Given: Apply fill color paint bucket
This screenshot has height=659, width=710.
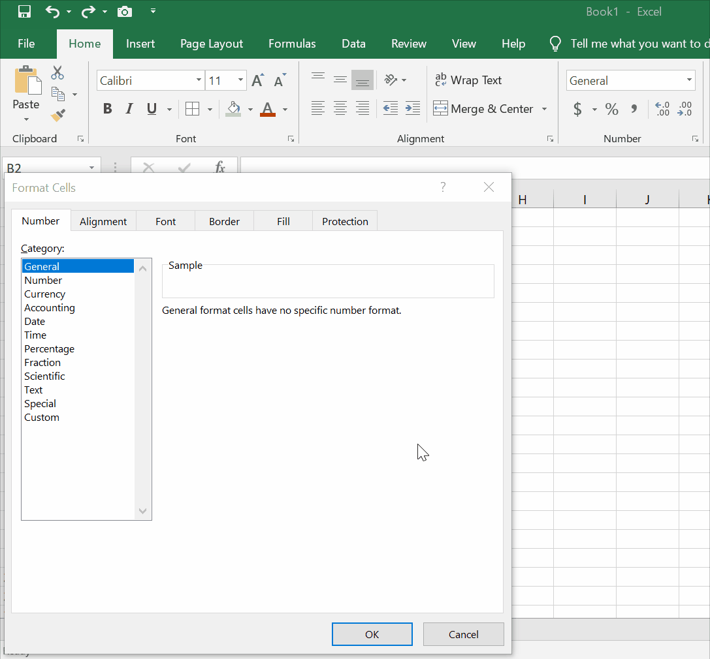Looking at the screenshot, I should [x=233, y=108].
